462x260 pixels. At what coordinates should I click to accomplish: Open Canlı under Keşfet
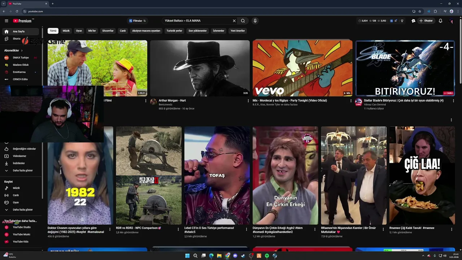pyautogui.click(x=21, y=195)
